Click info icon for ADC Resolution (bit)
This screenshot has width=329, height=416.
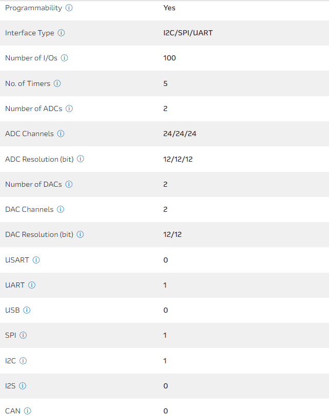80,159
